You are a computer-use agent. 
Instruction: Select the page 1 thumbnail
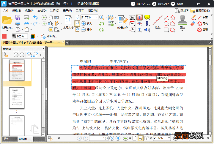click(17, 70)
